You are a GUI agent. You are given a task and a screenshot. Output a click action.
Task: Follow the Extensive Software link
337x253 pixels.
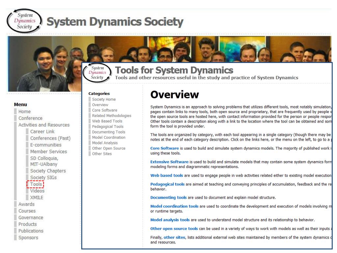[x=169, y=162]
